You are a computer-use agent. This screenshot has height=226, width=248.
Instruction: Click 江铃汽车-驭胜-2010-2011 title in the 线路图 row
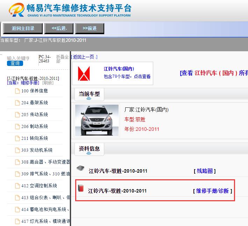click(118, 171)
